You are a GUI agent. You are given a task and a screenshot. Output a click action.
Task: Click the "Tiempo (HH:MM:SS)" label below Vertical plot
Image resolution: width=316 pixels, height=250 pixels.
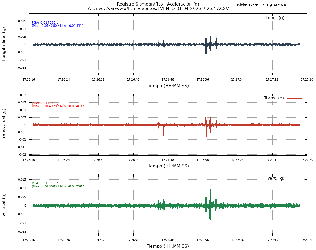[168, 246]
